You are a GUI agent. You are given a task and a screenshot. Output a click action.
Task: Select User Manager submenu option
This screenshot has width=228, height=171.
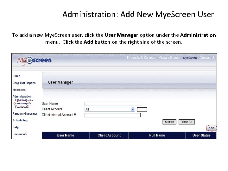22,104
